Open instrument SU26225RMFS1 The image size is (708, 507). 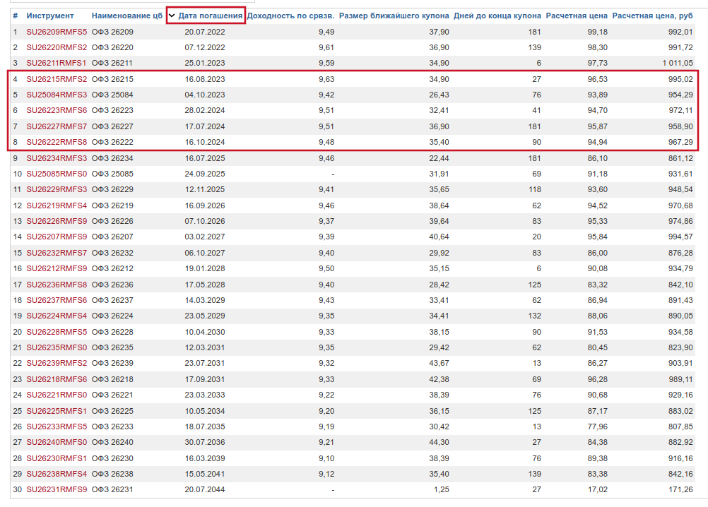(x=56, y=411)
